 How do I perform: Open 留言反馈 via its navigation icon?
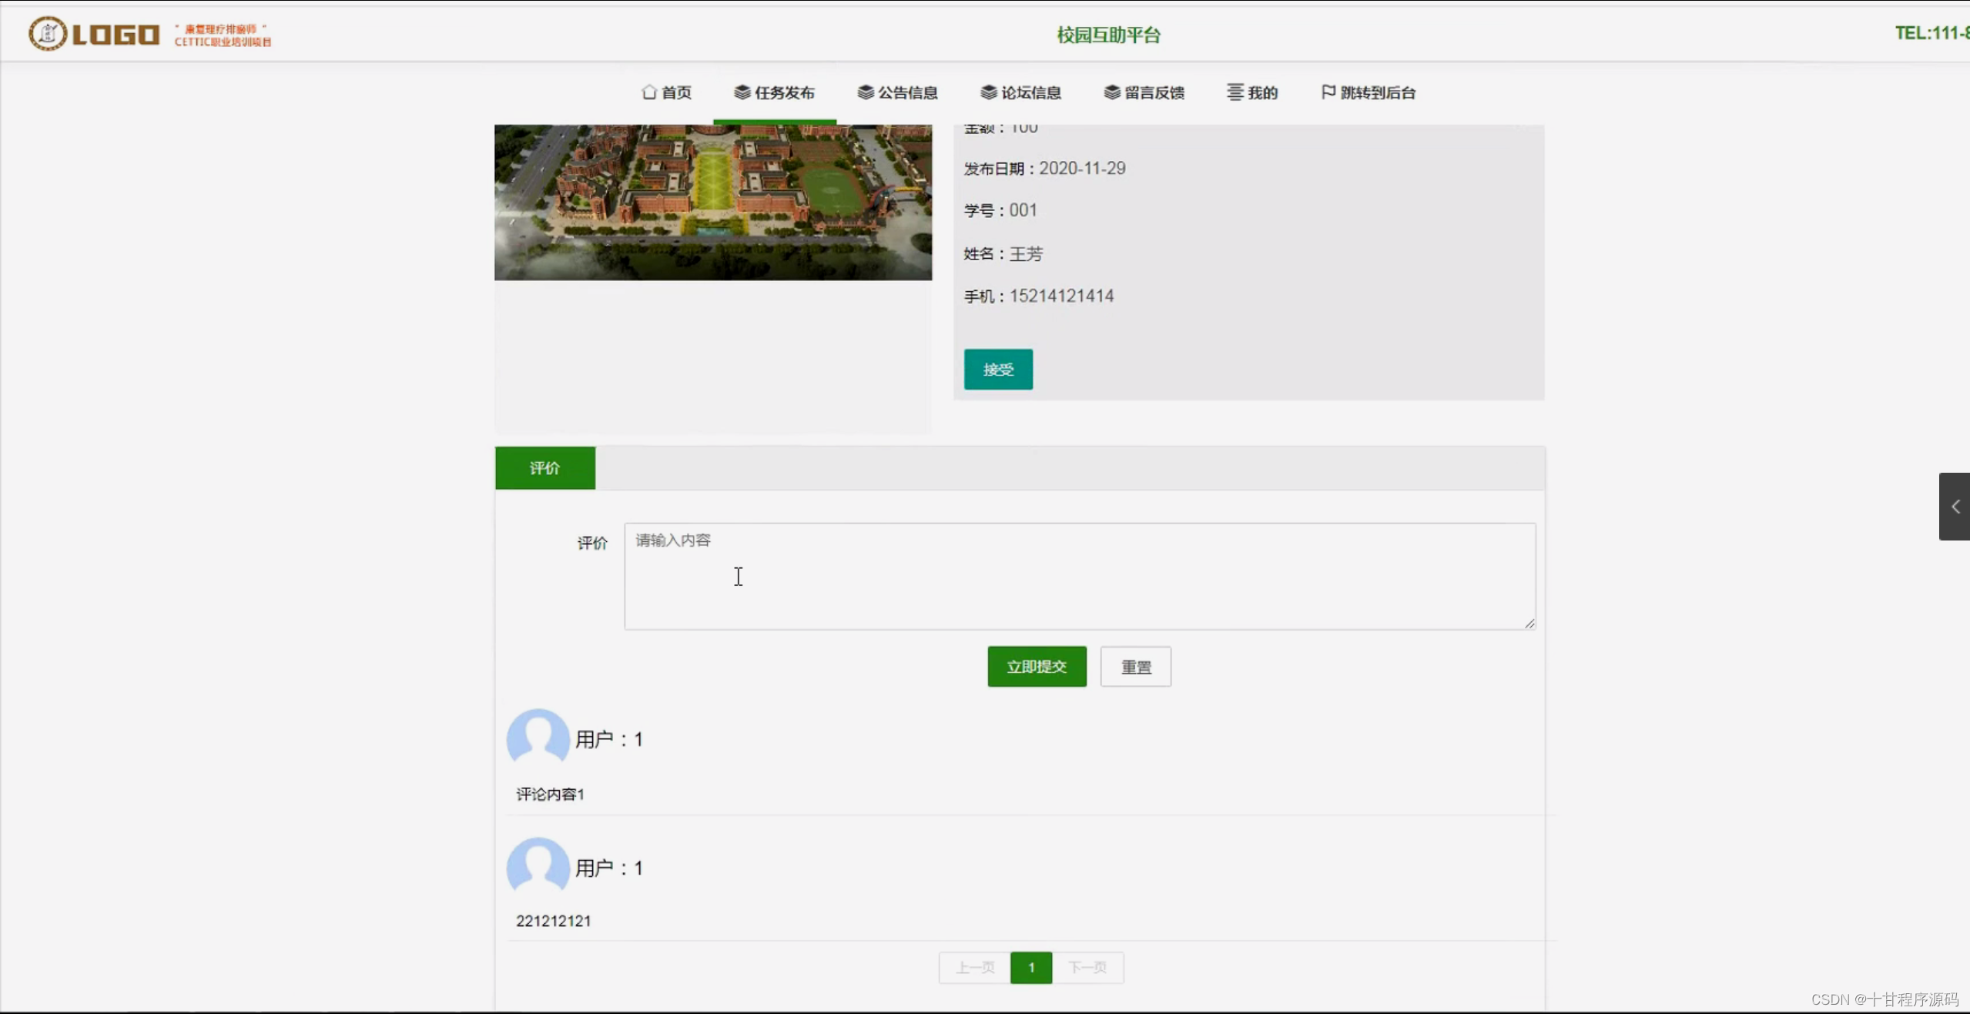click(1111, 92)
